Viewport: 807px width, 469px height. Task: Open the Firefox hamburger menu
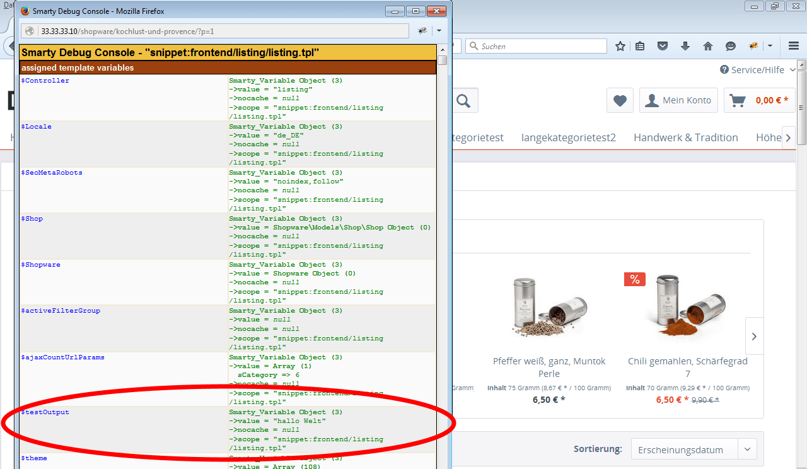tap(792, 45)
